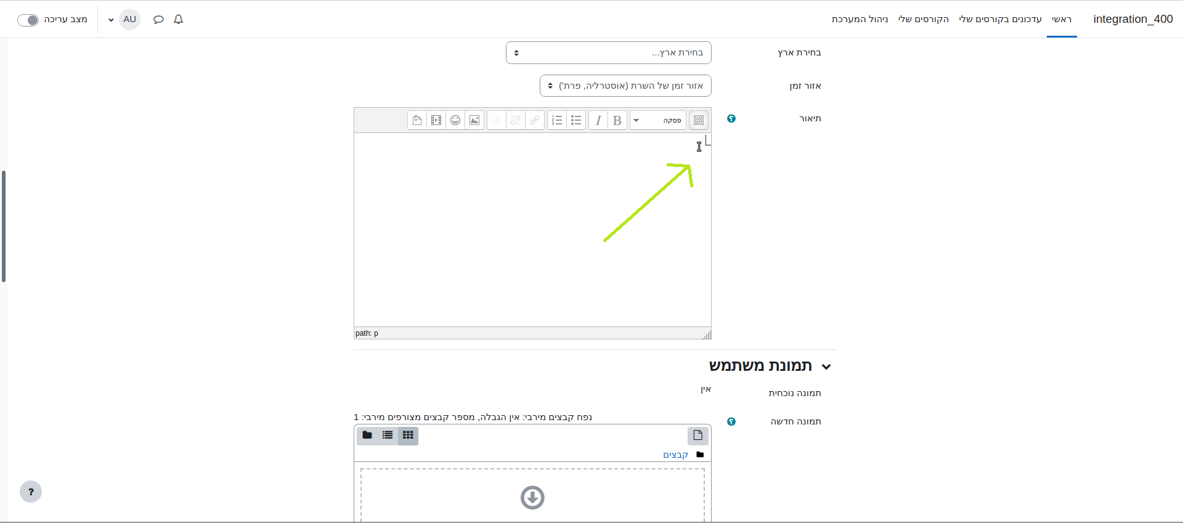This screenshot has height=523, width=1183.
Task: Open help for the תיאור field
Action: click(731, 118)
